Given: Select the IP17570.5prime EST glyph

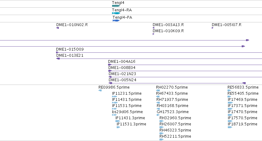Looking at the screenshot, I should (230, 121).
